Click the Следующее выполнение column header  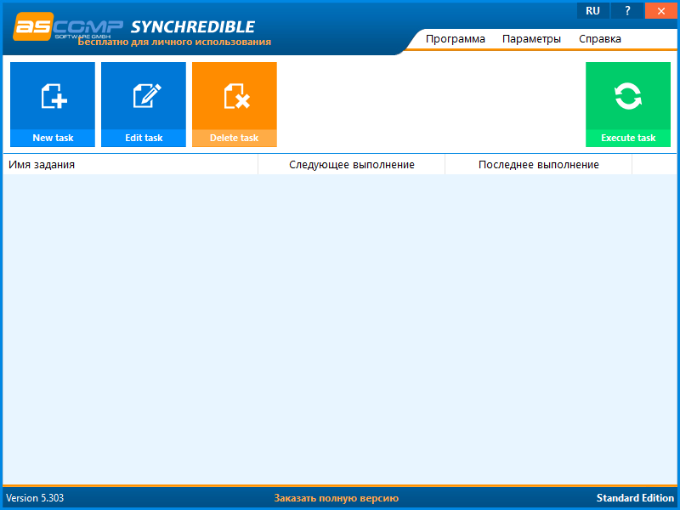click(x=351, y=164)
